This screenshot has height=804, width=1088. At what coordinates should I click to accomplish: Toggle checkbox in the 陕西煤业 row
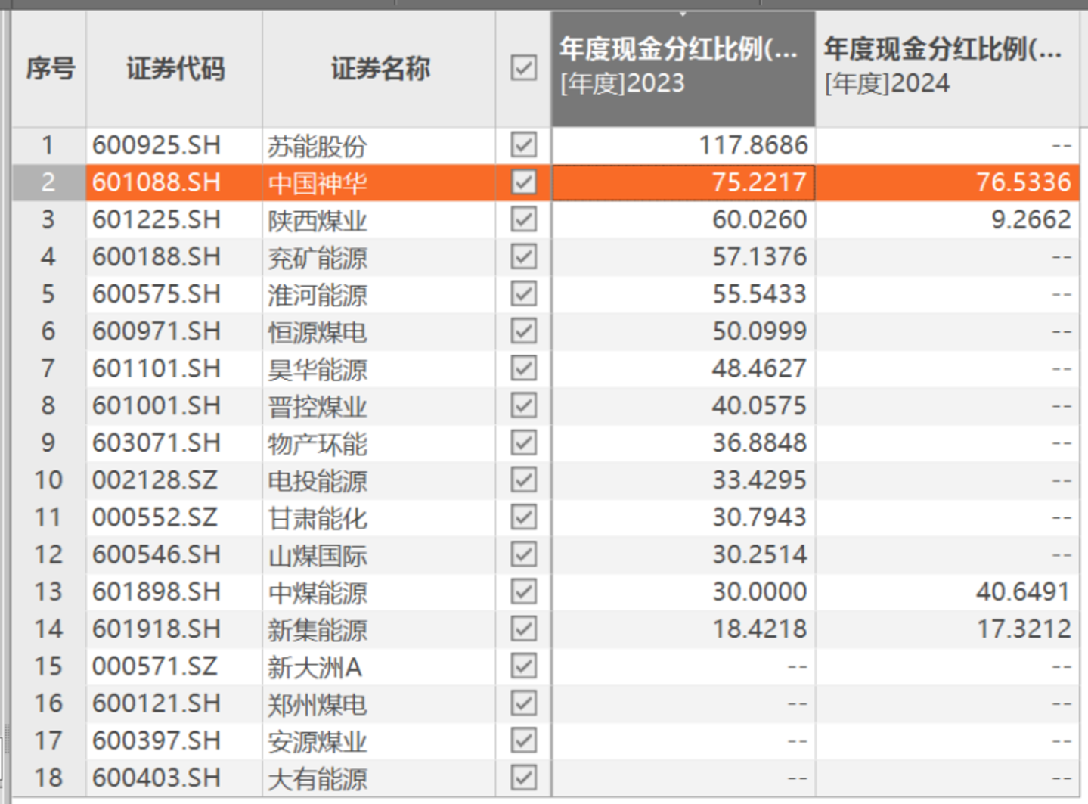click(x=523, y=219)
